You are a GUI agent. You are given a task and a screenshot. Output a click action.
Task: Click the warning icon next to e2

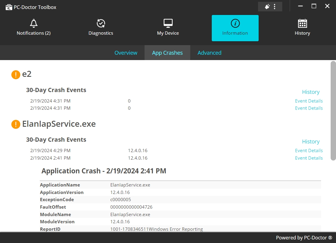coord(16,75)
